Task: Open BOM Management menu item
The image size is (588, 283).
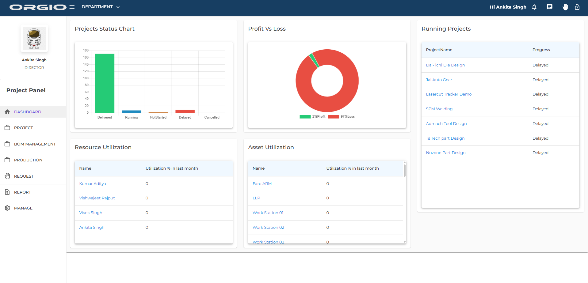Action: 35,144
